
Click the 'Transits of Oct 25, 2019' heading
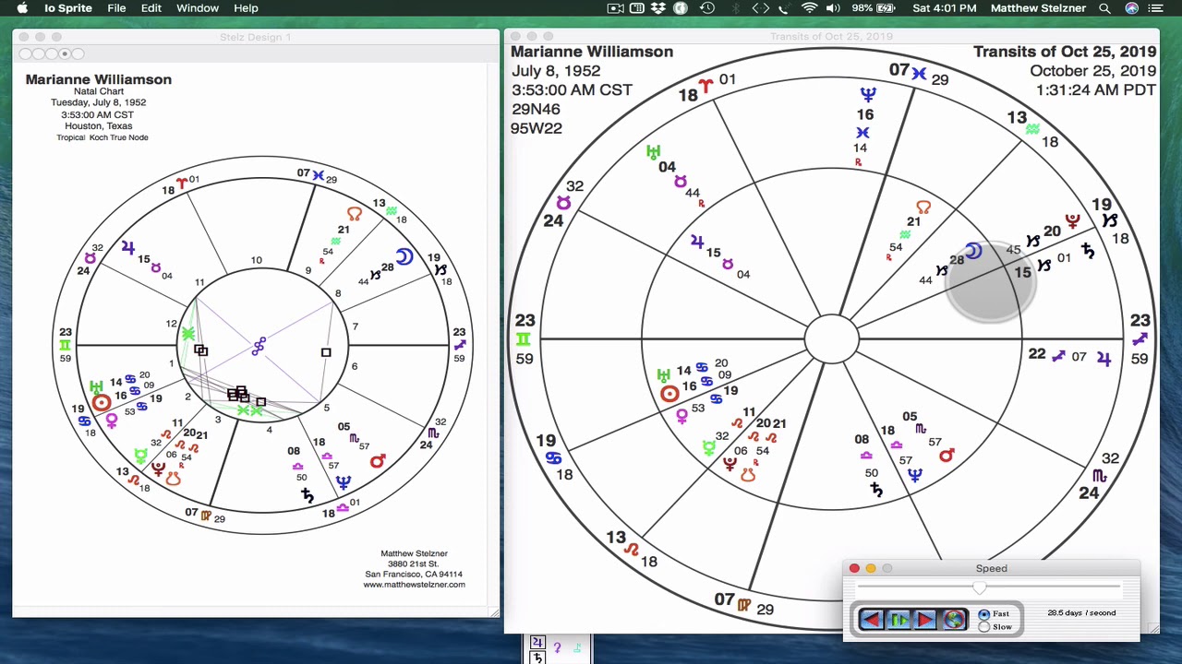point(1065,52)
